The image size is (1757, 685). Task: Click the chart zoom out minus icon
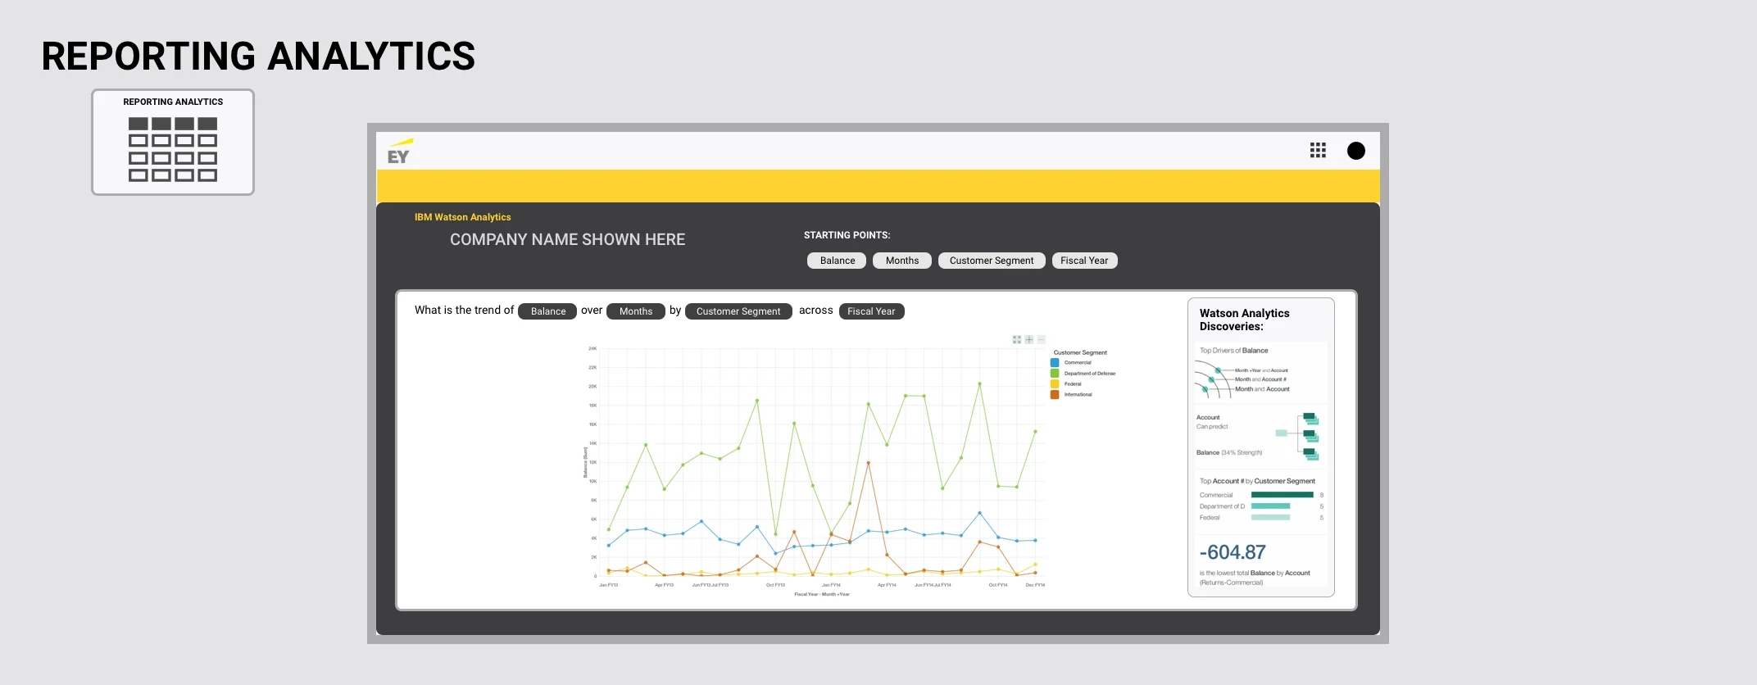tap(1042, 339)
